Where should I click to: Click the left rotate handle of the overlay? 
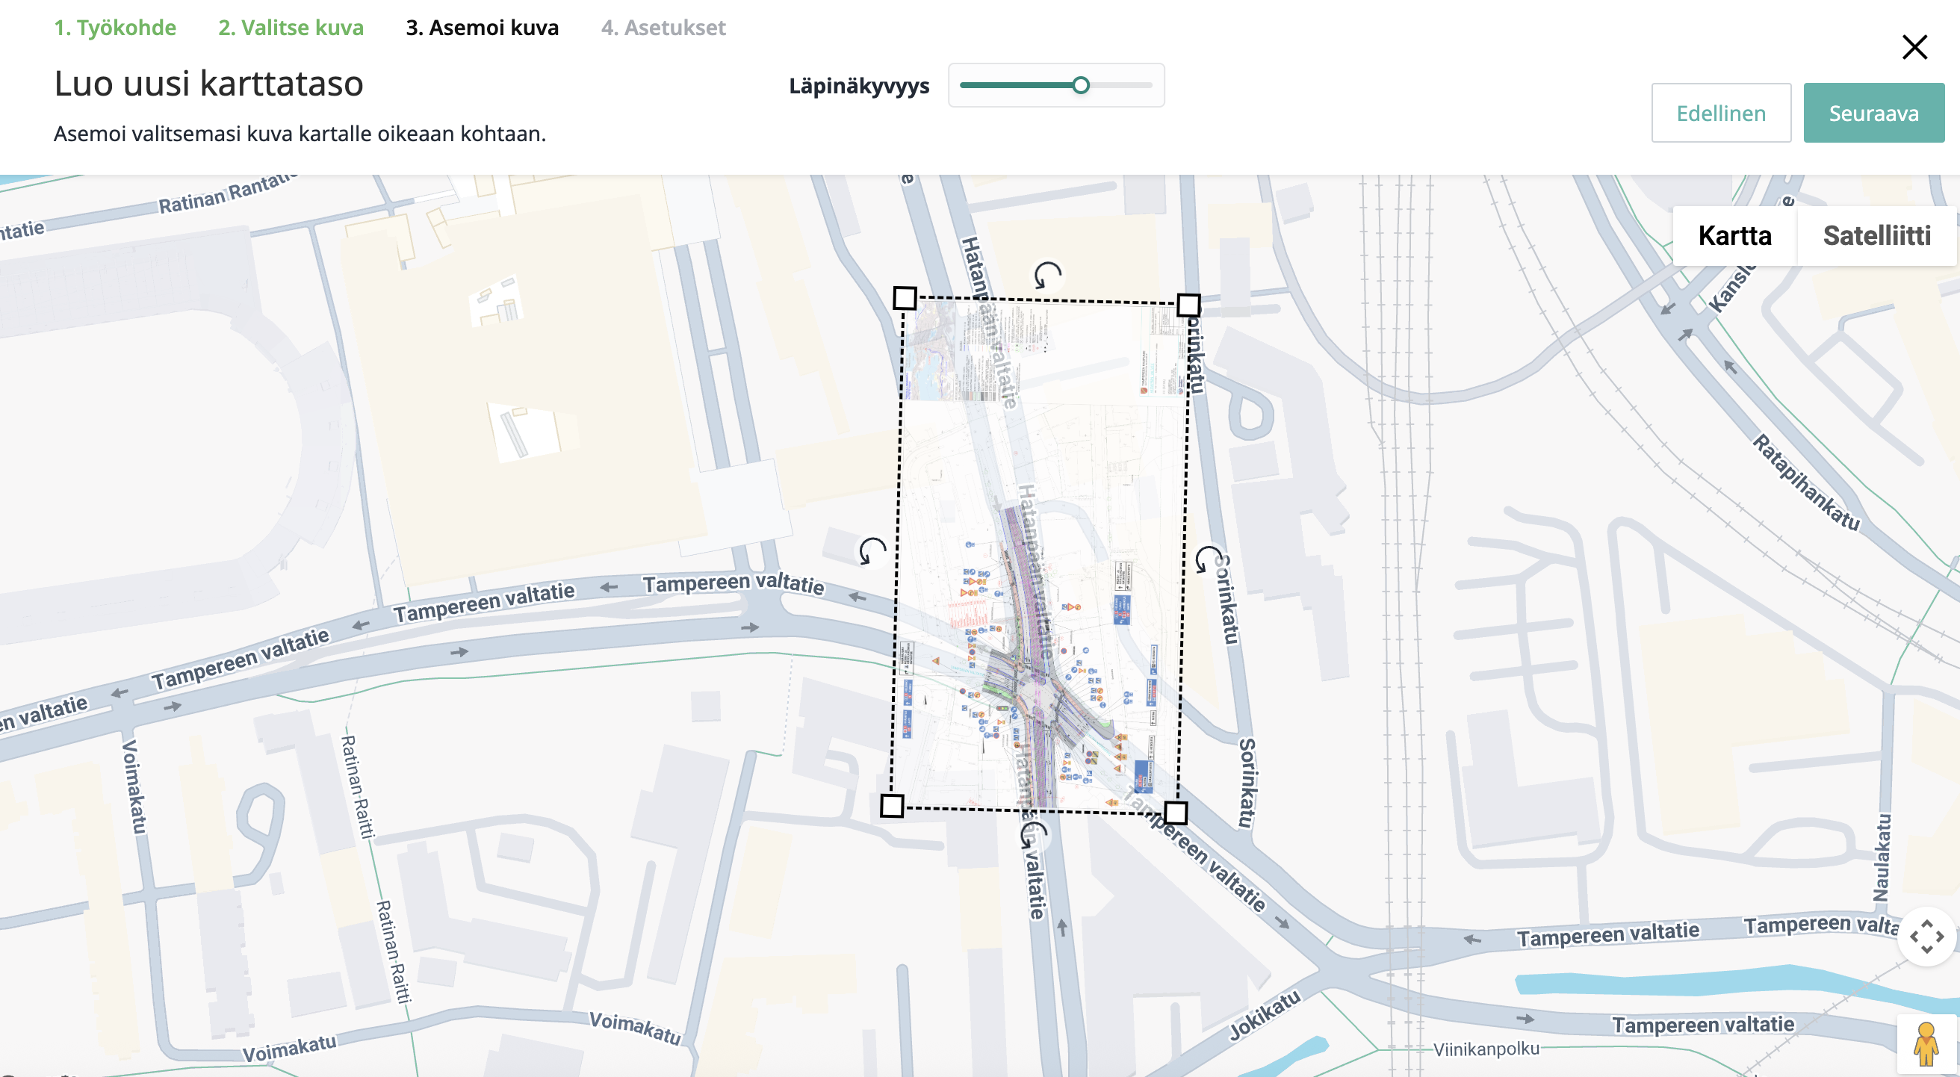click(x=872, y=550)
